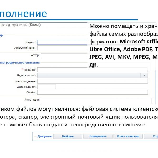Click the required Название text field
Screen dimensions: 158x158
[92, 70]
